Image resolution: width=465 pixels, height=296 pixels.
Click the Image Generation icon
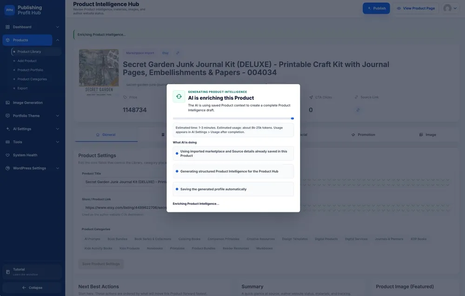click(8, 103)
